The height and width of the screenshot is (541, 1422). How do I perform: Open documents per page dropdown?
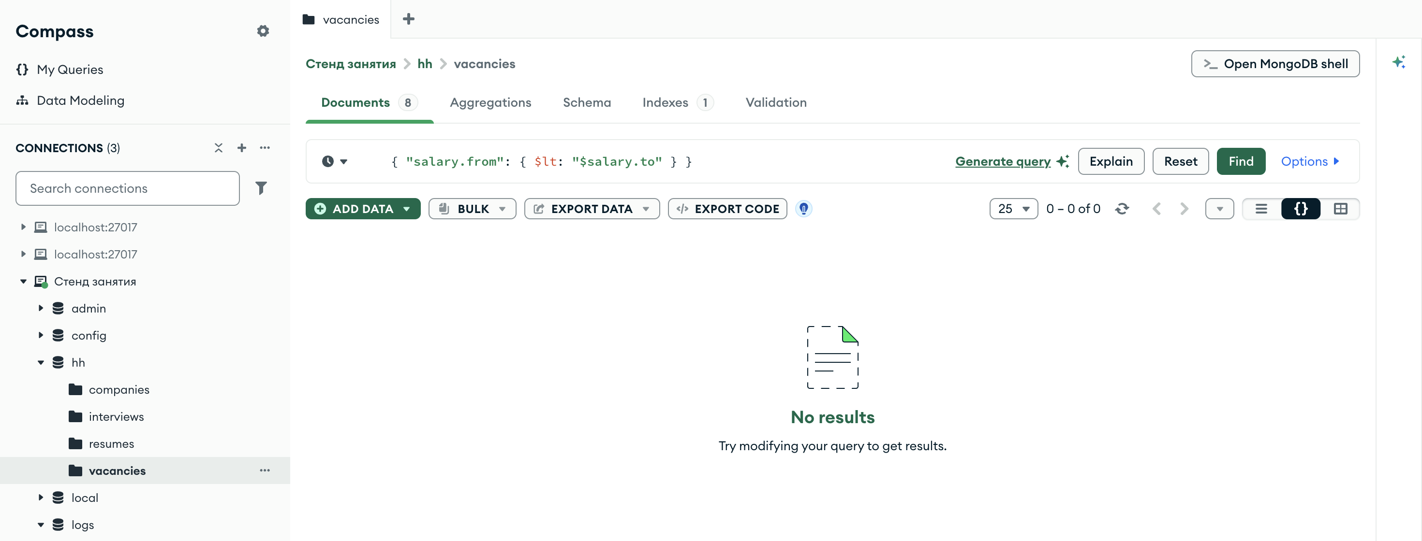tap(1013, 209)
